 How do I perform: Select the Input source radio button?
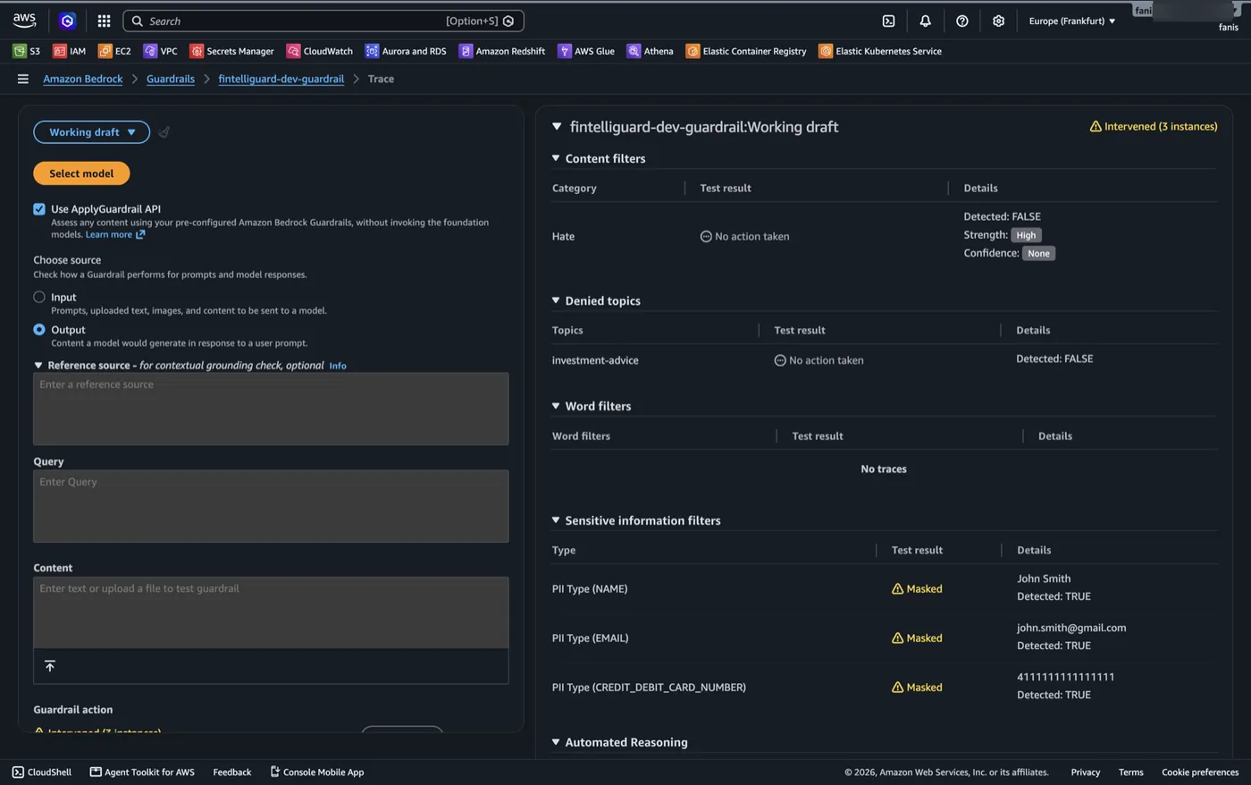pos(39,297)
